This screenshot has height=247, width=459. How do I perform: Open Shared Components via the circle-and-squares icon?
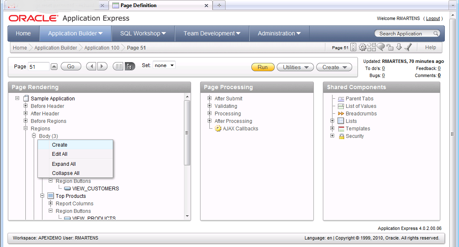click(x=372, y=47)
